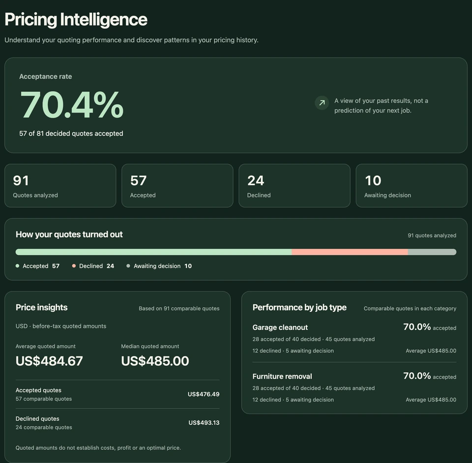Viewport: 472px width, 463px height.
Task: Click 'Based on 91 comparable quotes' text
Action: click(179, 308)
